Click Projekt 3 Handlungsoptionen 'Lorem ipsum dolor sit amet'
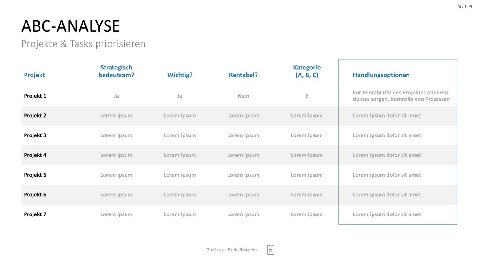This screenshot has width=478, height=269. (x=387, y=135)
